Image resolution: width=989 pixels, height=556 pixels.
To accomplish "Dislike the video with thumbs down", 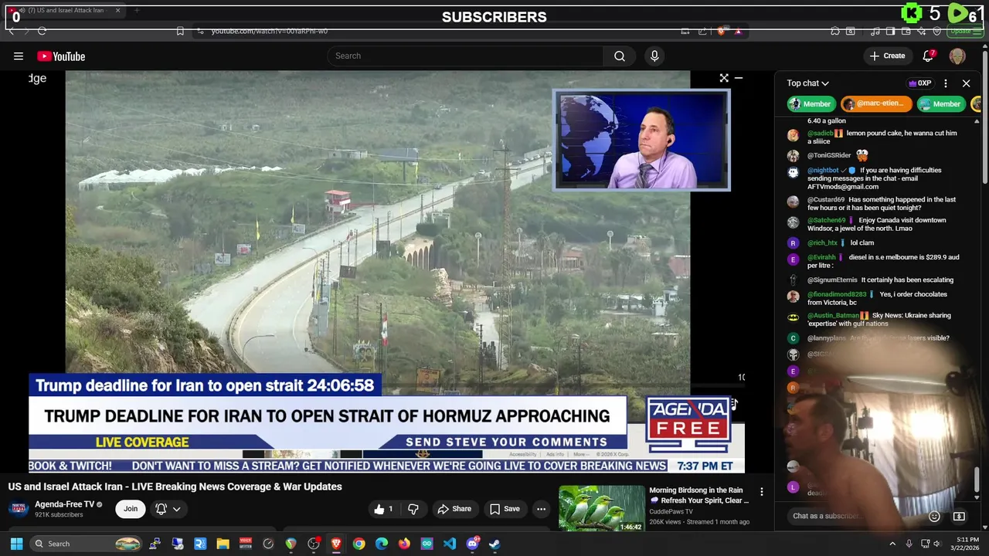I will point(413,509).
